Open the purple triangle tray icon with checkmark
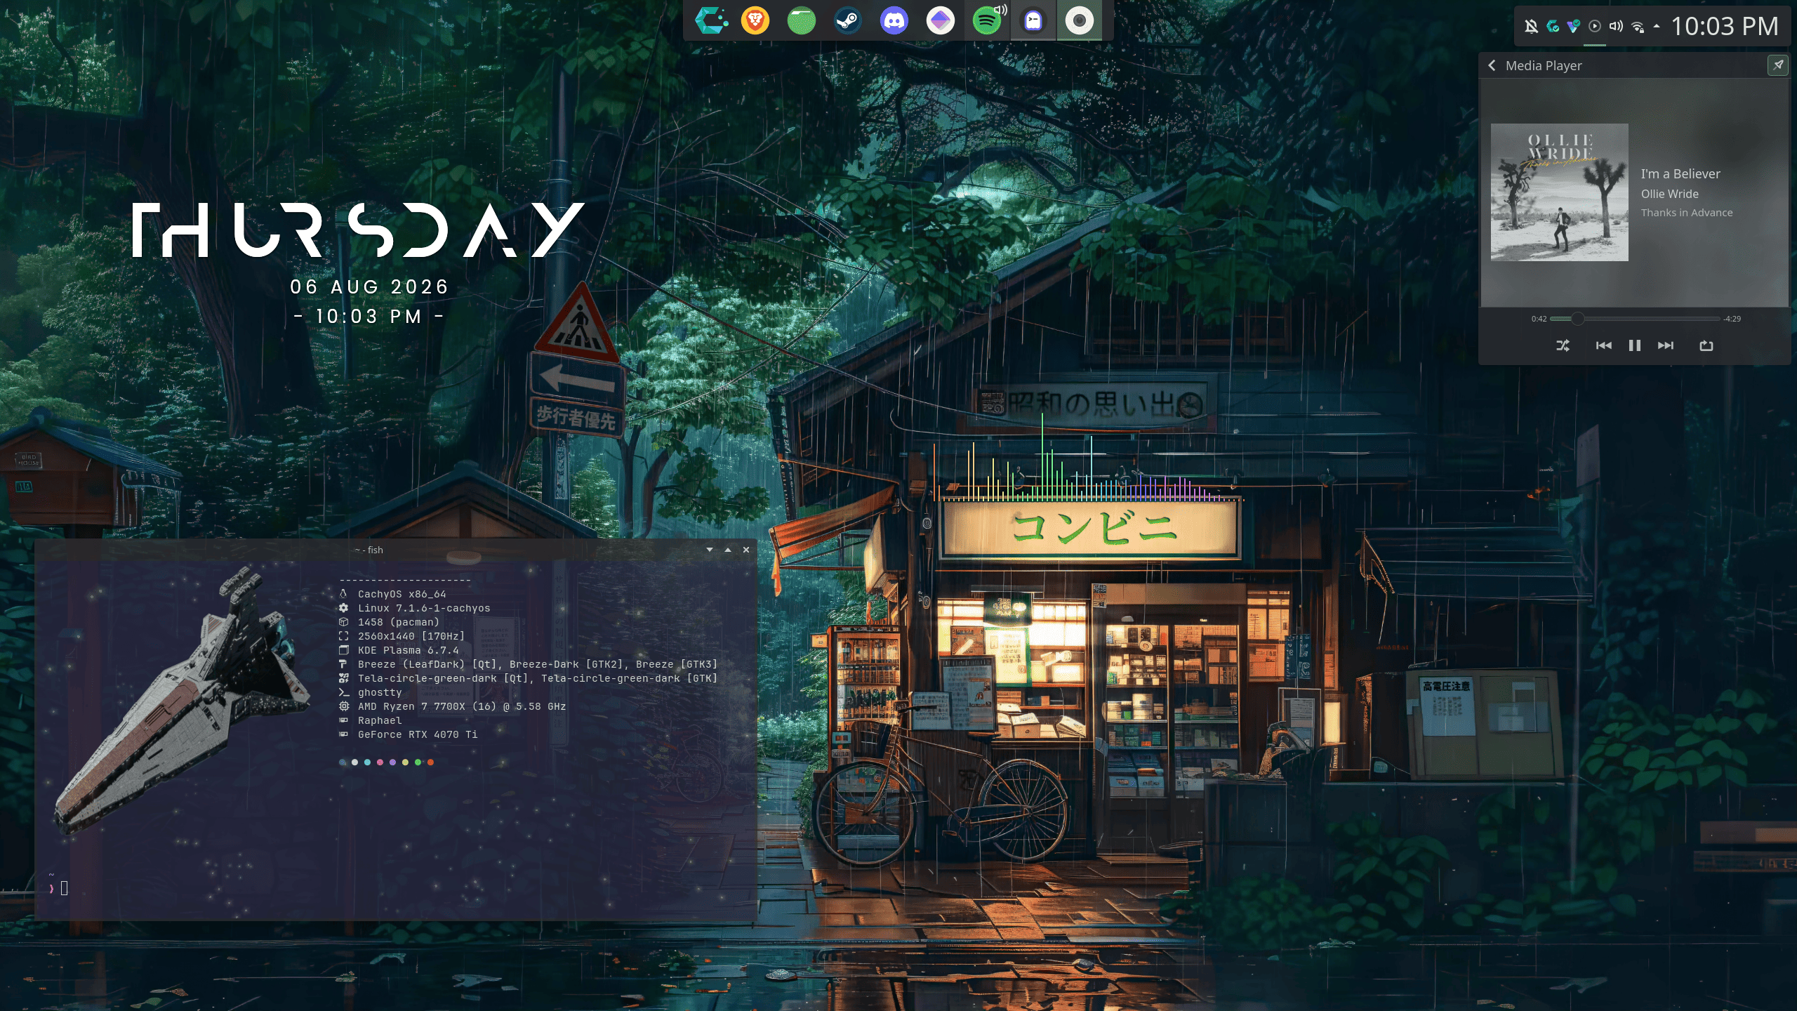 [x=1574, y=27]
